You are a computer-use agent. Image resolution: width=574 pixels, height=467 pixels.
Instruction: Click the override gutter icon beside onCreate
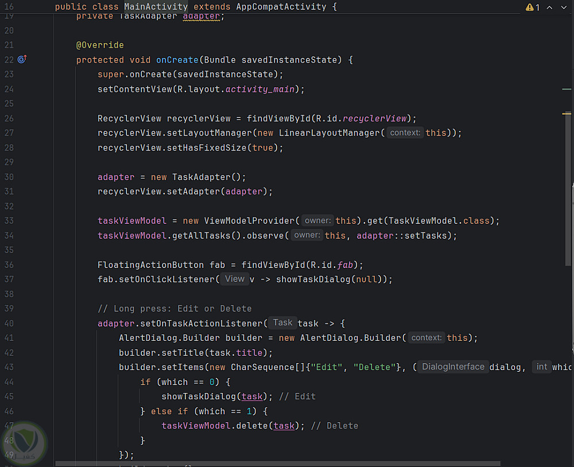22,59
